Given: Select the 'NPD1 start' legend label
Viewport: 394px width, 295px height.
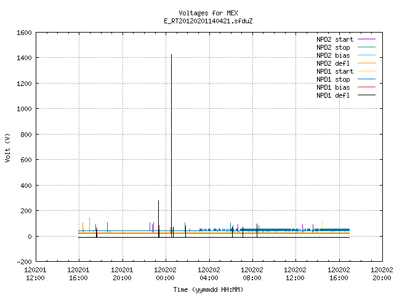Looking at the screenshot, I should (x=335, y=71).
